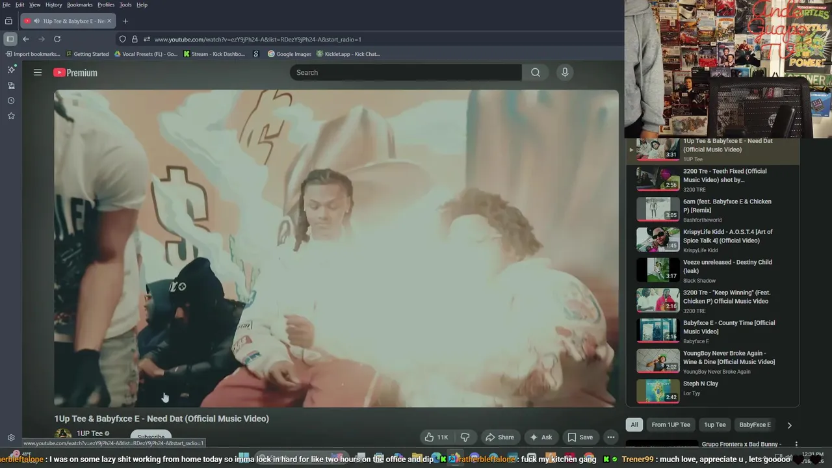Open the history clock sidebar icon
832x468 pixels.
click(x=11, y=101)
